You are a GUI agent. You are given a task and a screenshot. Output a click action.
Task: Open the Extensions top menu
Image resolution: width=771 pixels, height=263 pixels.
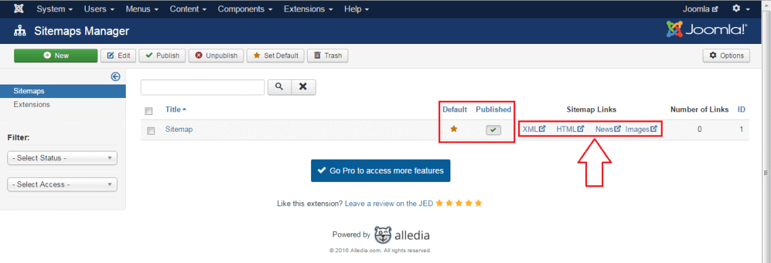308,9
